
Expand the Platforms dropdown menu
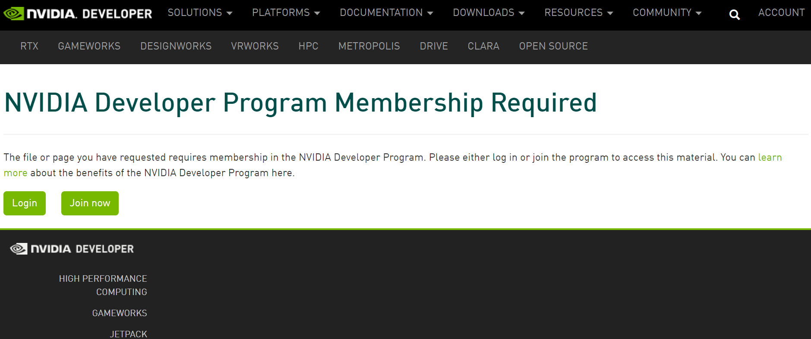coord(286,13)
